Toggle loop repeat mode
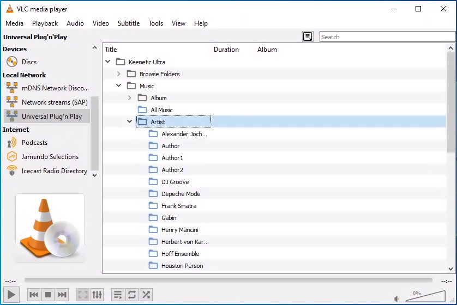 point(132,295)
